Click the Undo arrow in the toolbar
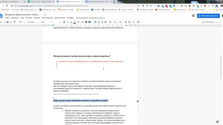Viewport: 223px width, 125px height. (x=1, y=22)
